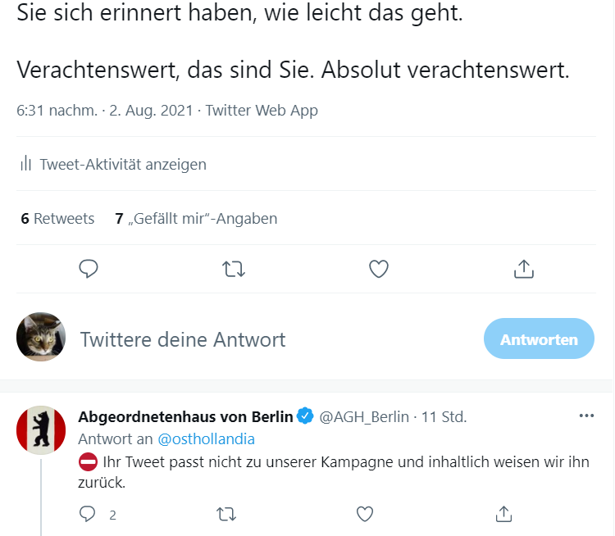
Task: Share the Abgeordnetenhaus von Berlin reply
Action: tap(504, 514)
